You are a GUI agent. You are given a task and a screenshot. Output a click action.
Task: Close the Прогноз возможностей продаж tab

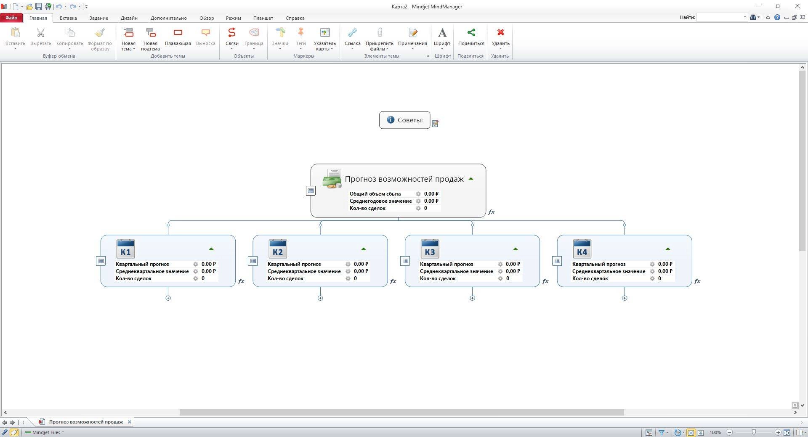(x=130, y=422)
